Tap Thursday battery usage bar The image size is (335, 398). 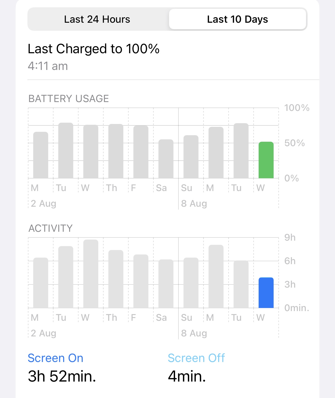coord(116,151)
